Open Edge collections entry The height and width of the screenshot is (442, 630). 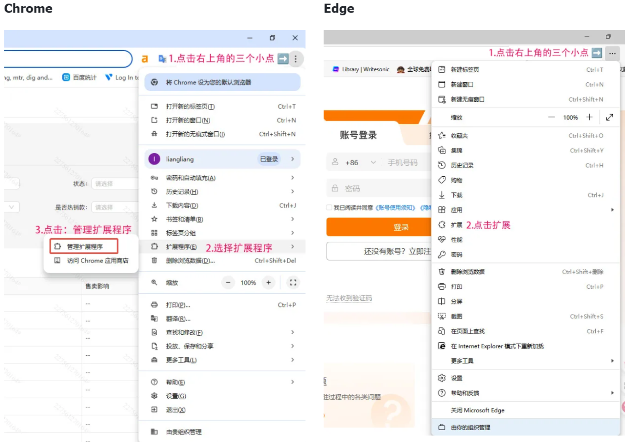525,150
